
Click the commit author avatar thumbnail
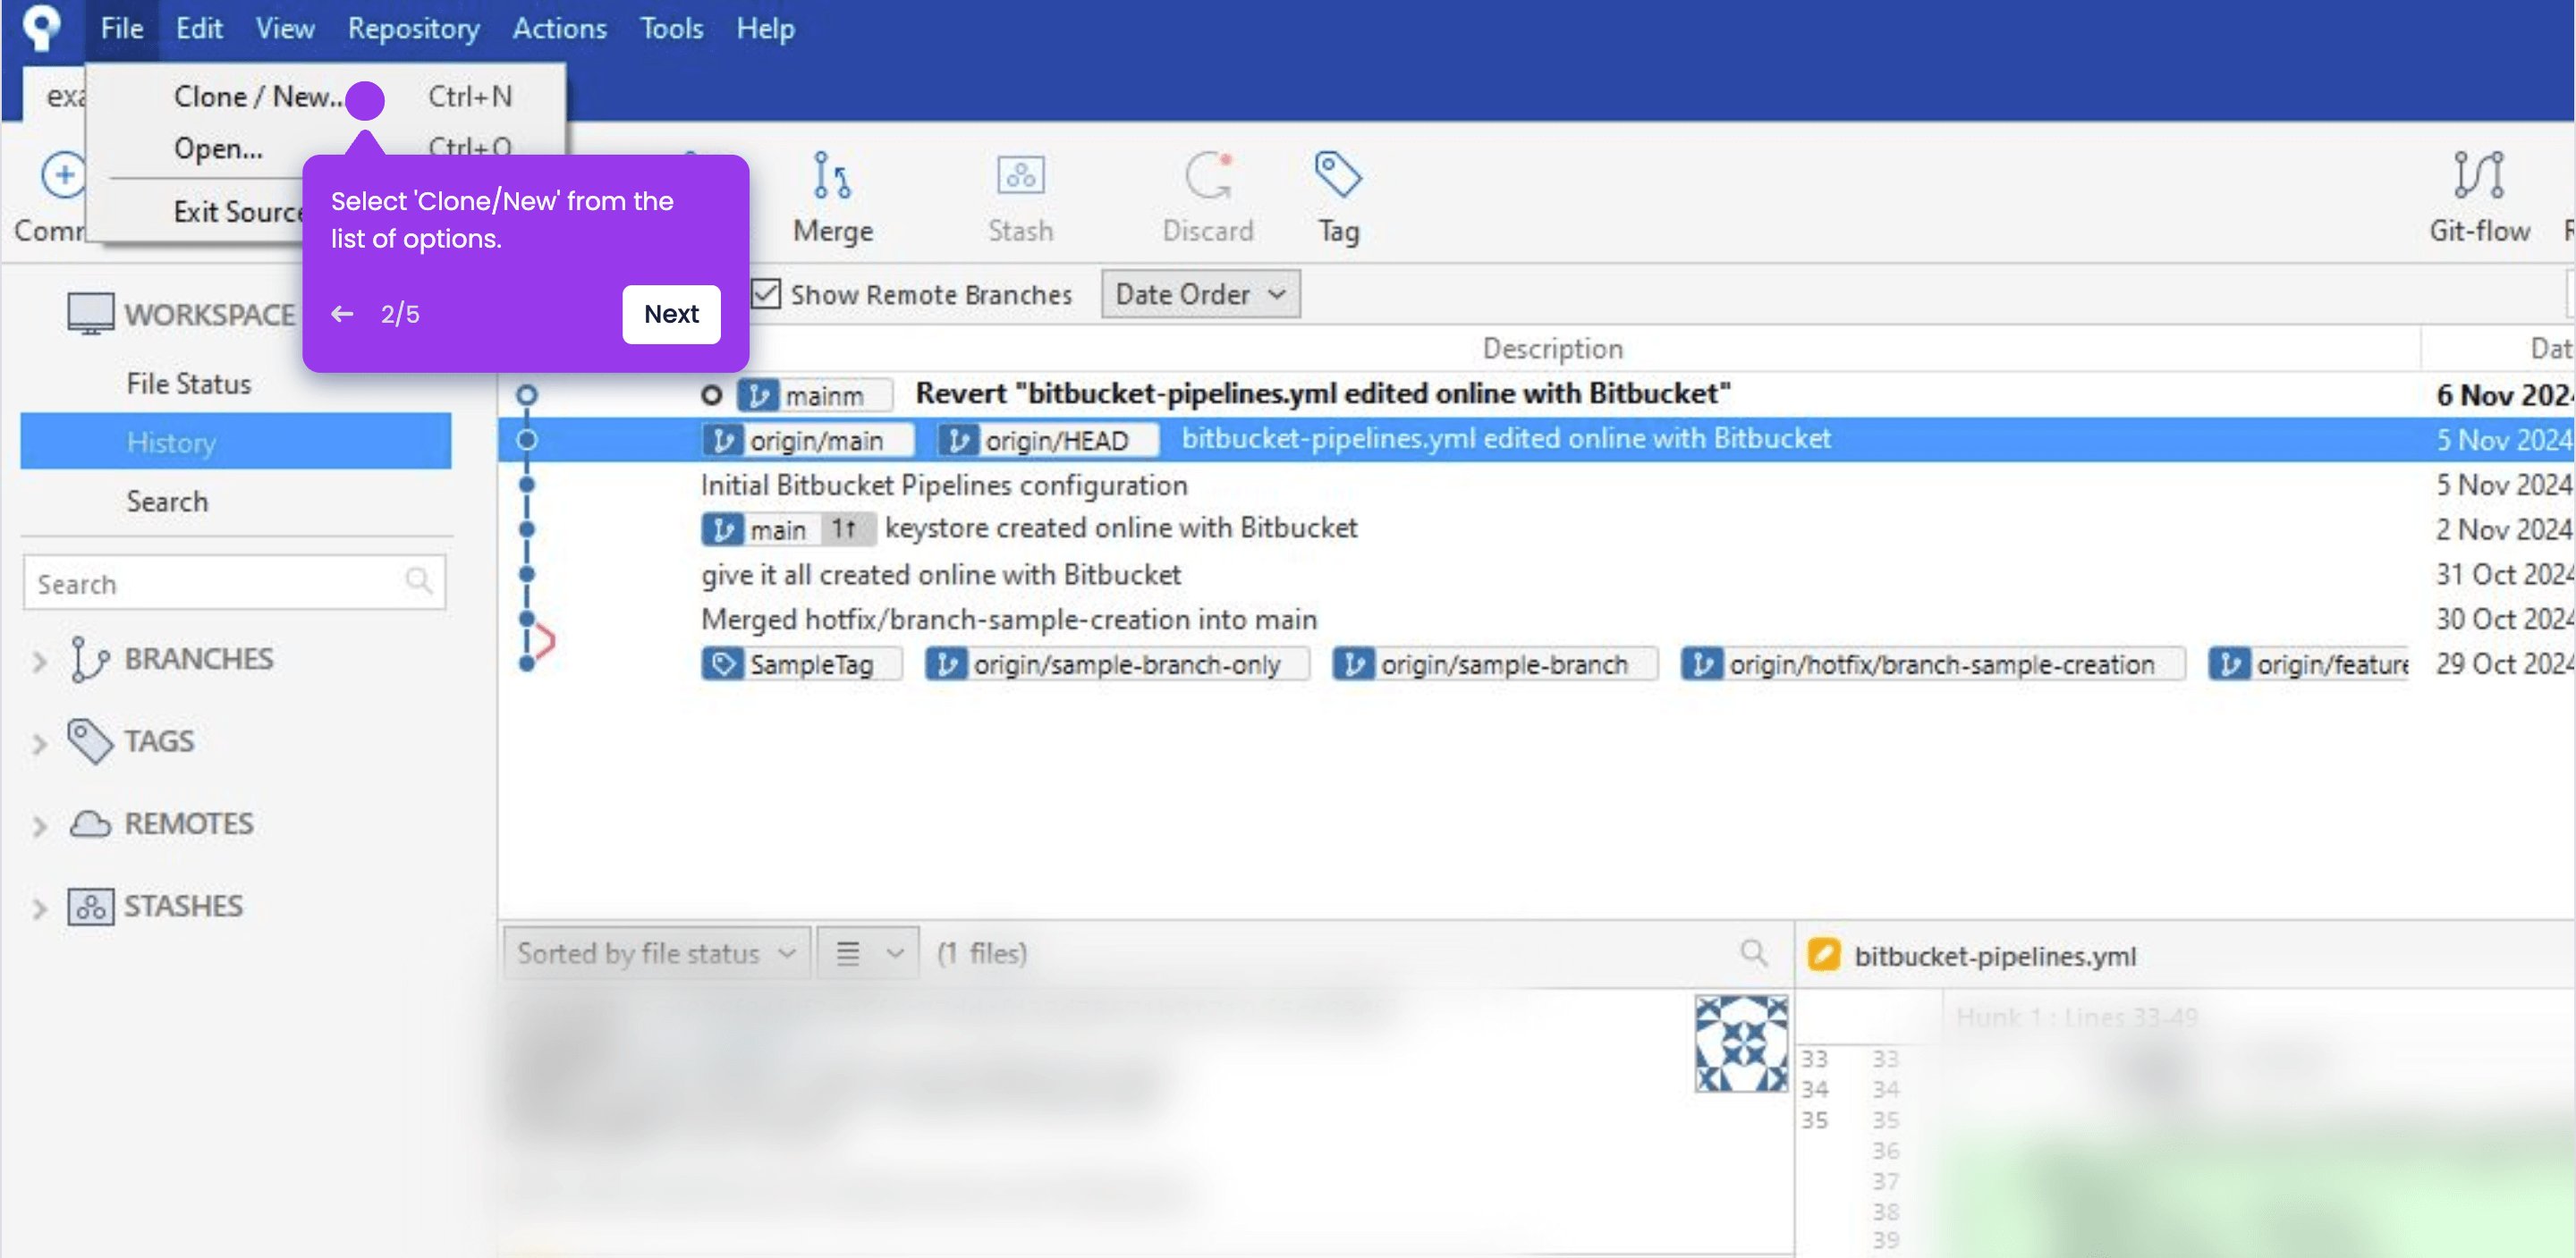tap(1741, 1043)
